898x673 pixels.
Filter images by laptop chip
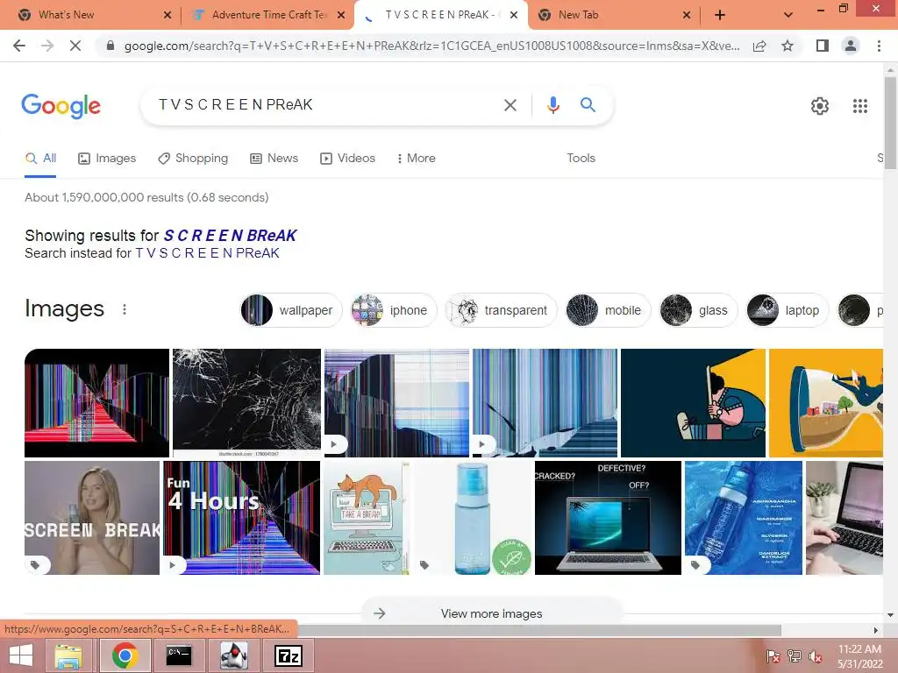point(788,310)
